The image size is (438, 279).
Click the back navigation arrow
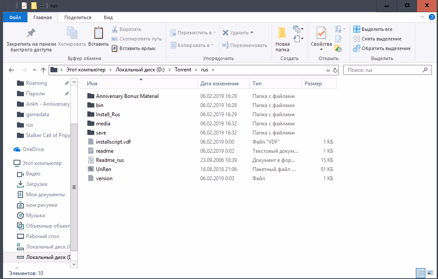click(x=11, y=70)
